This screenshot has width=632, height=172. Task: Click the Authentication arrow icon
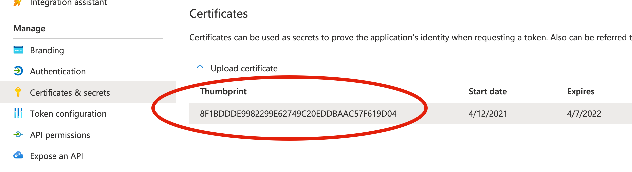(18, 71)
